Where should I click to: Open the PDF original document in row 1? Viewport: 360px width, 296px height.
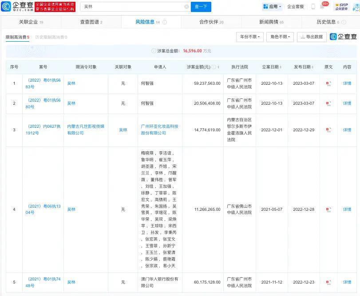(328, 83)
